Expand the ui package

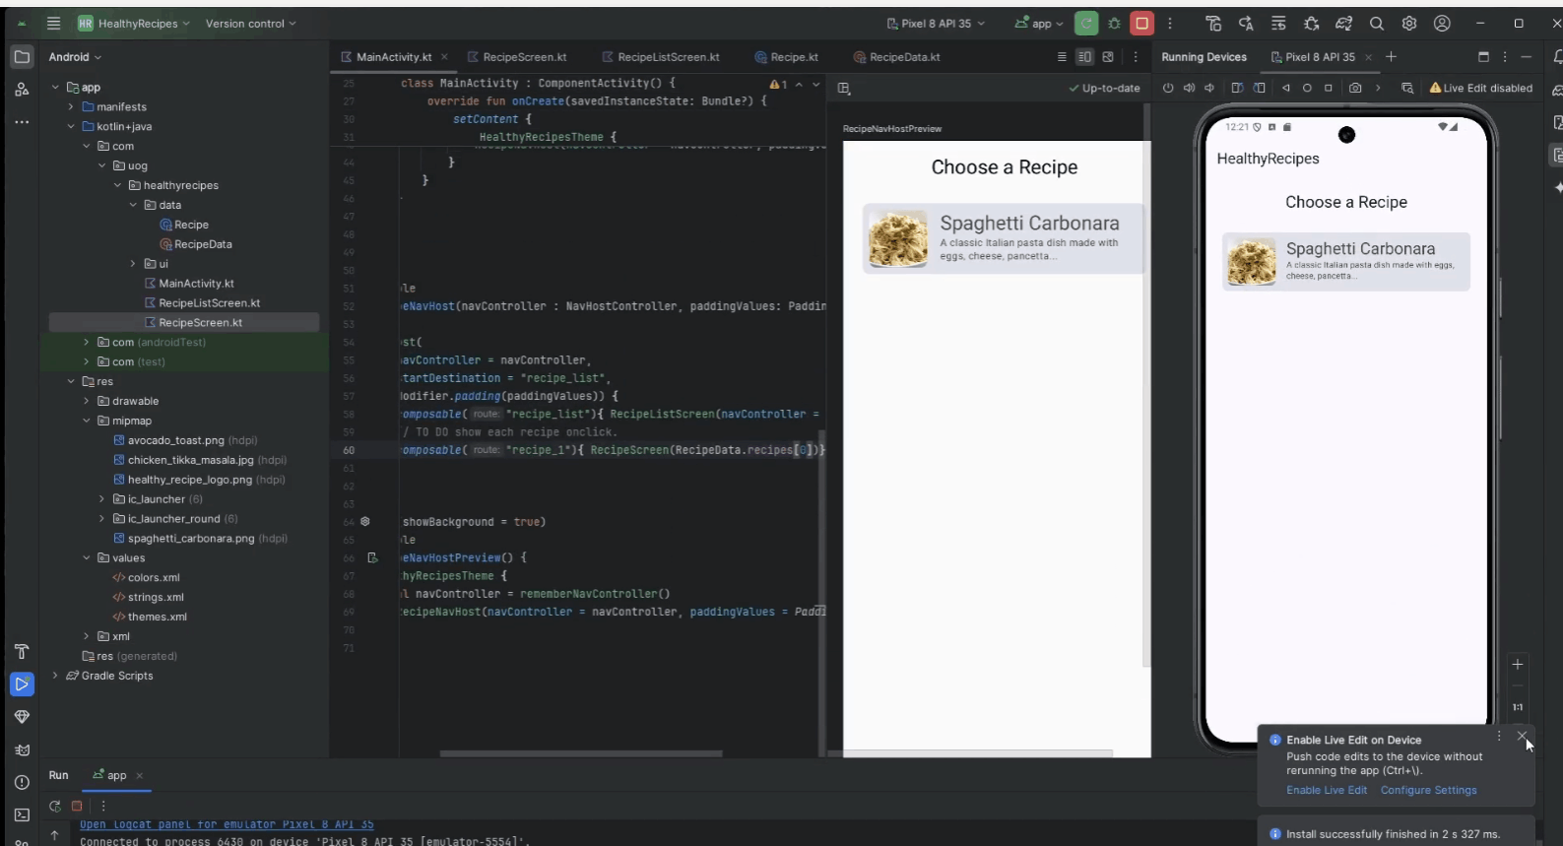click(x=133, y=264)
